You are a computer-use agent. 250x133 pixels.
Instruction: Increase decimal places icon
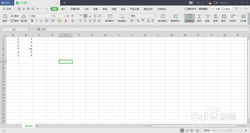pyautogui.click(x=148, y=21)
